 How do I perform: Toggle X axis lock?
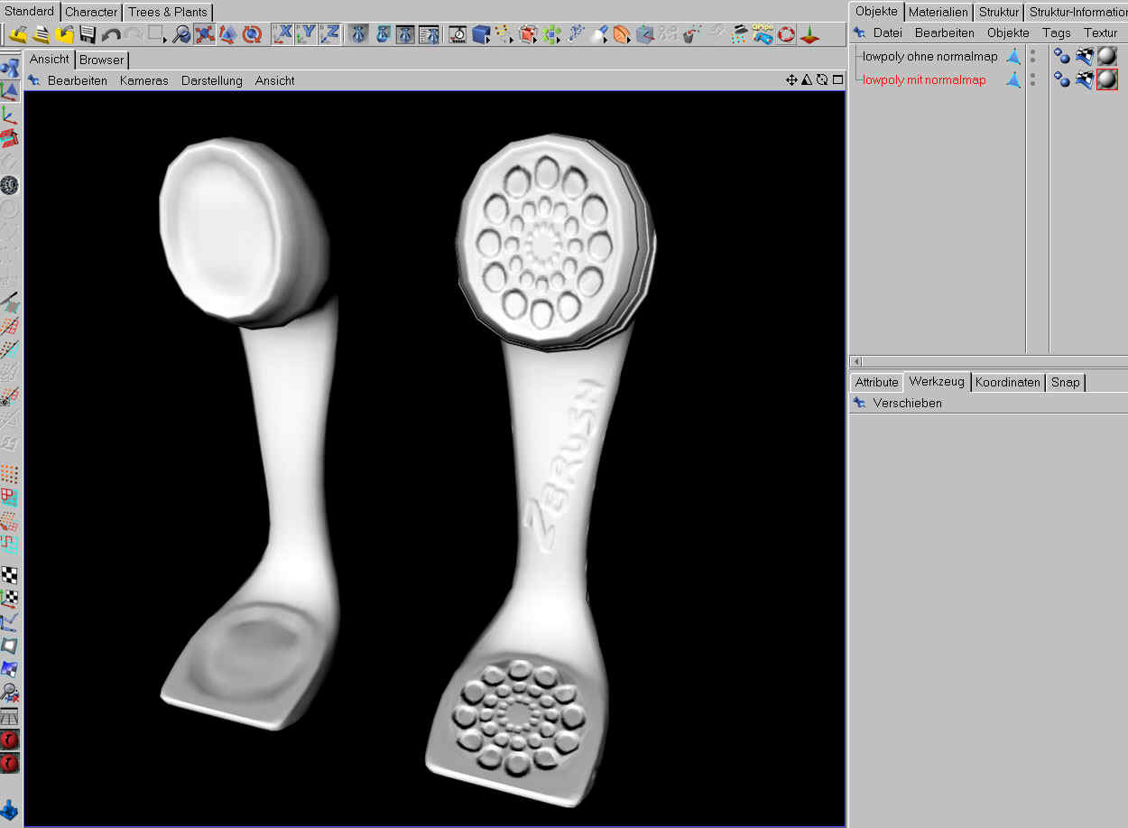(284, 34)
